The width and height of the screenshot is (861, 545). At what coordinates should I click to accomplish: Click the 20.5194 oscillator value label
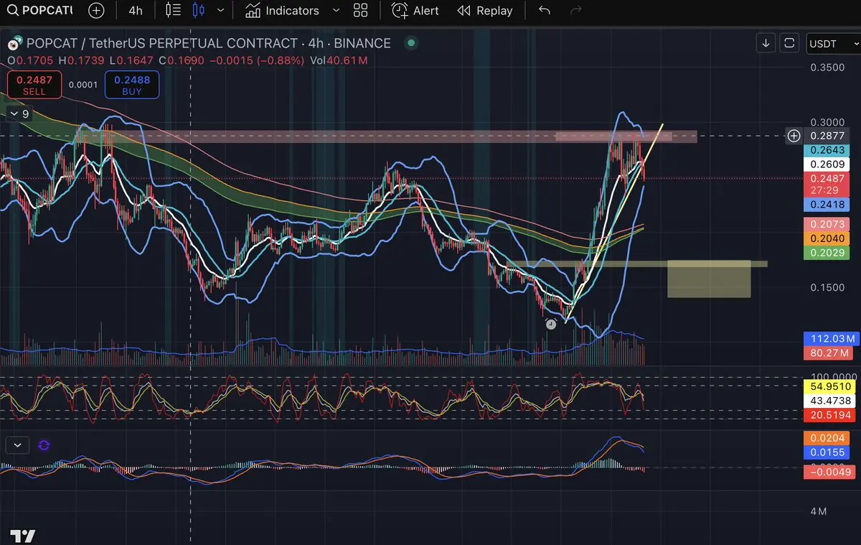point(831,415)
